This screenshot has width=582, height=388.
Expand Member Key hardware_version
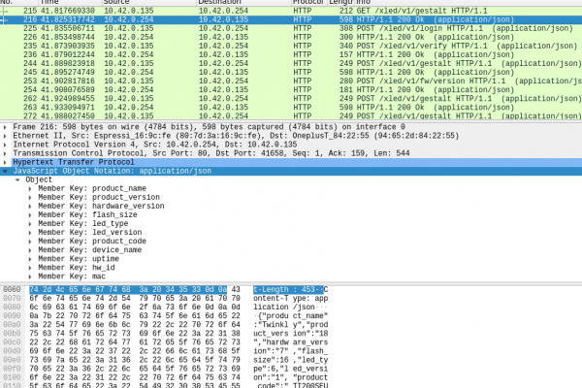point(30,207)
